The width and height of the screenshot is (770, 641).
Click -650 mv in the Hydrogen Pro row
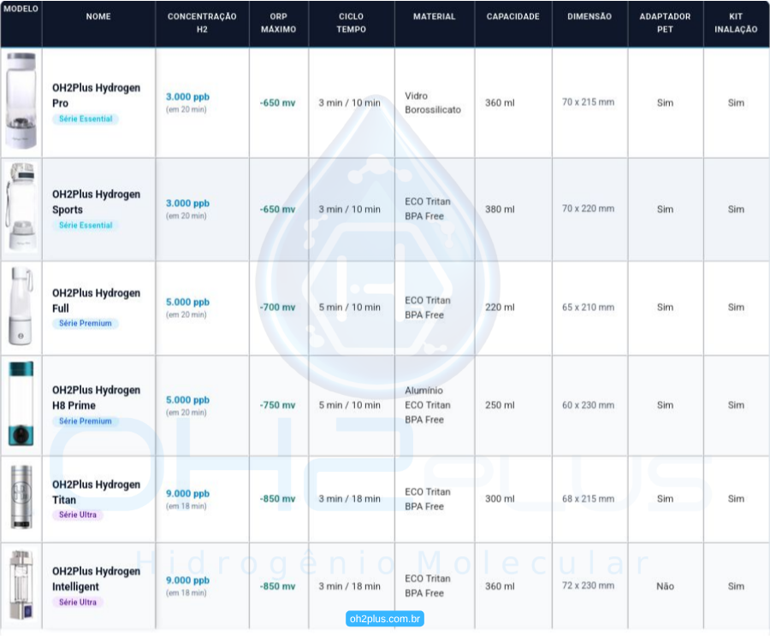pos(277,103)
